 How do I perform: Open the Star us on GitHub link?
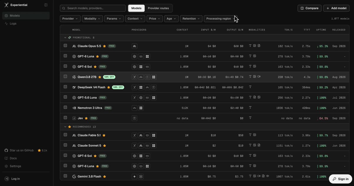coord(22,151)
